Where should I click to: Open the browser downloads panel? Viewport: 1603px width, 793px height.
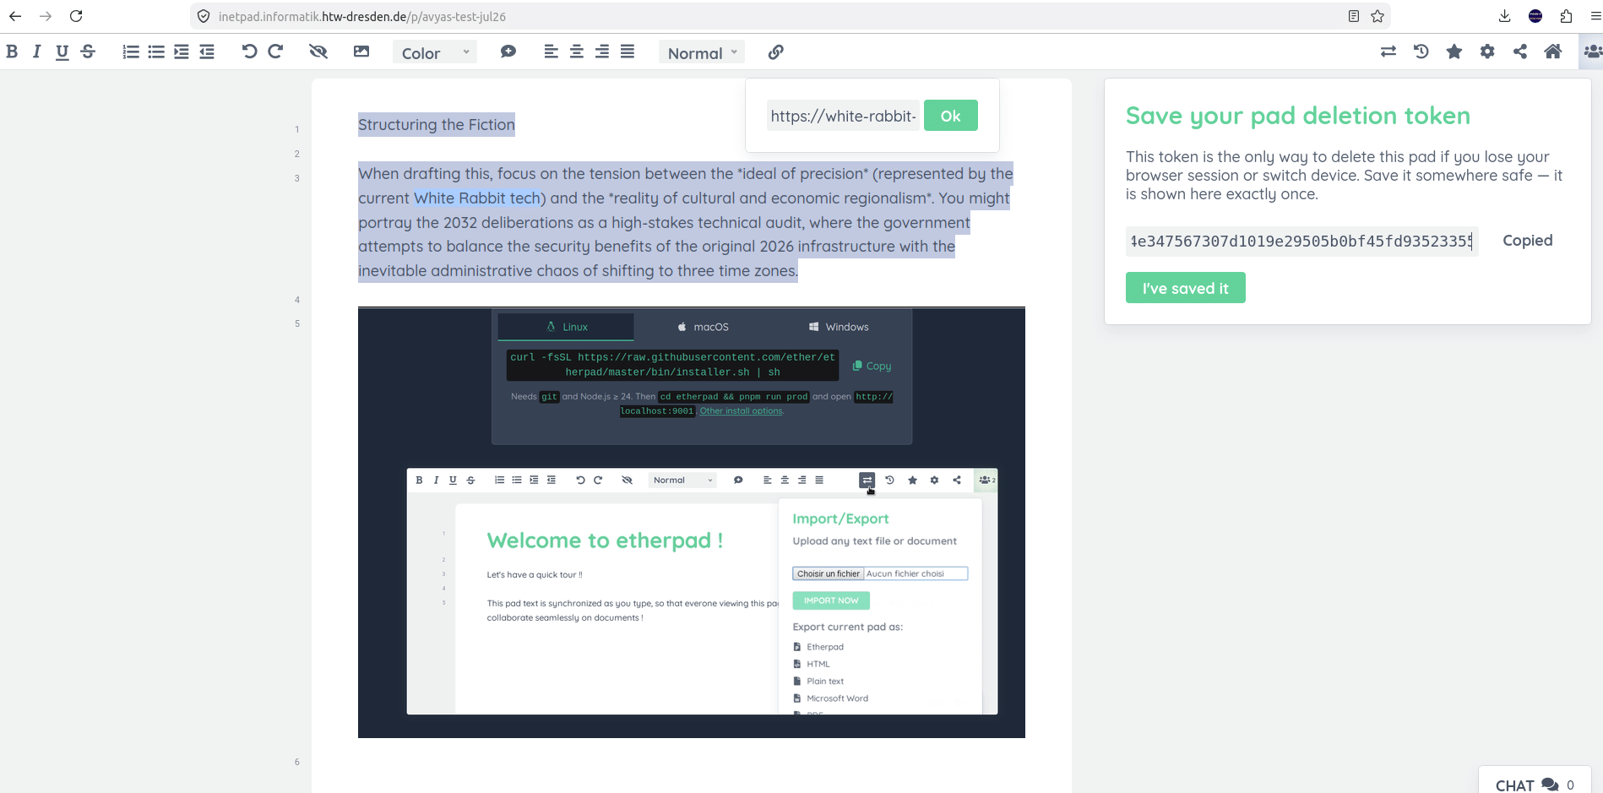pyautogui.click(x=1504, y=16)
